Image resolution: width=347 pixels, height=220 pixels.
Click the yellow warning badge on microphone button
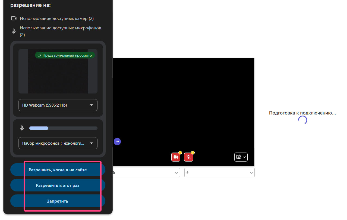click(193, 153)
